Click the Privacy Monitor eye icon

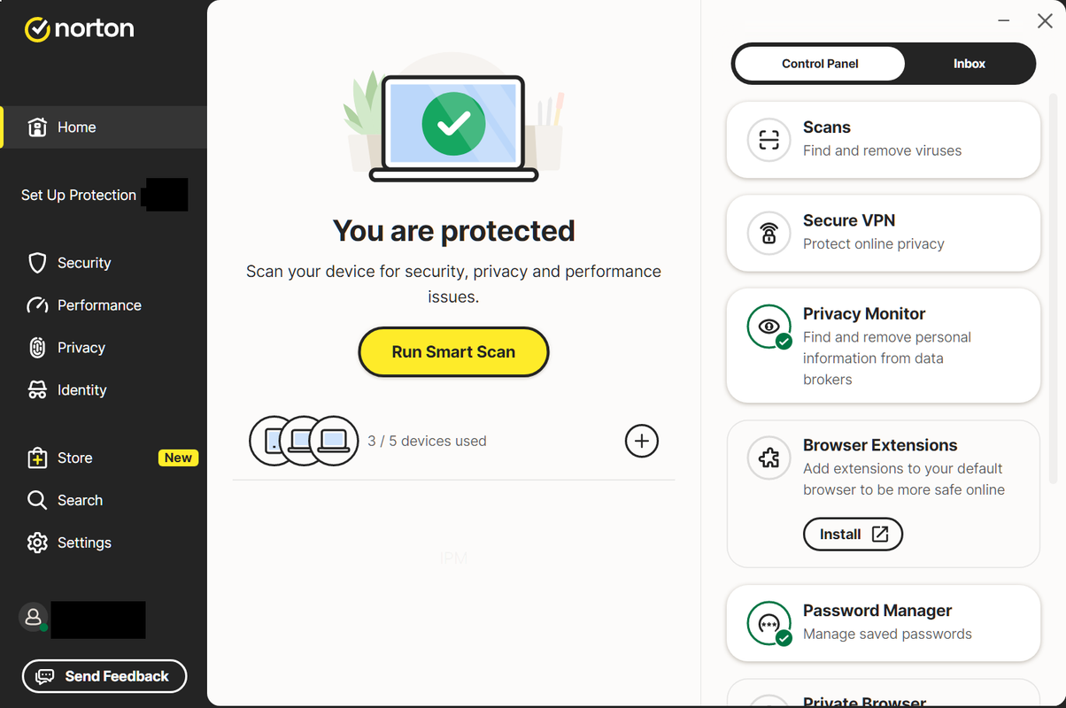pos(769,327)
